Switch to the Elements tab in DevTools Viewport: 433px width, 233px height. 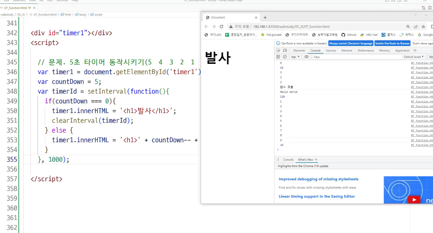(299, 50)
